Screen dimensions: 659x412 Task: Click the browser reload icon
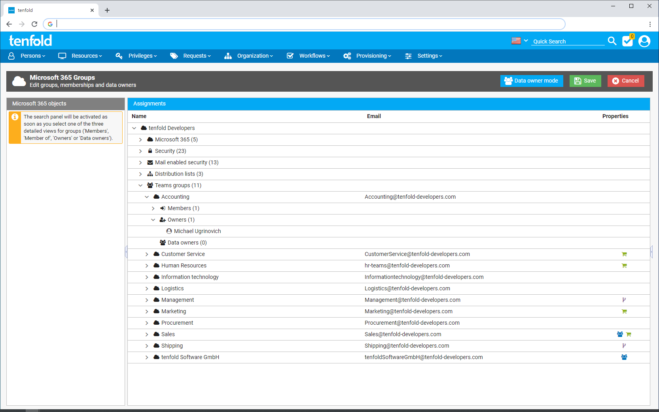click(x=34, y=24)
